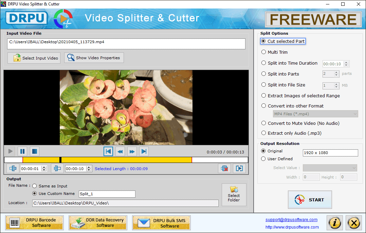Show Video Properties
The width and height of the screenshot is (366, 233).
pos(94,57)
